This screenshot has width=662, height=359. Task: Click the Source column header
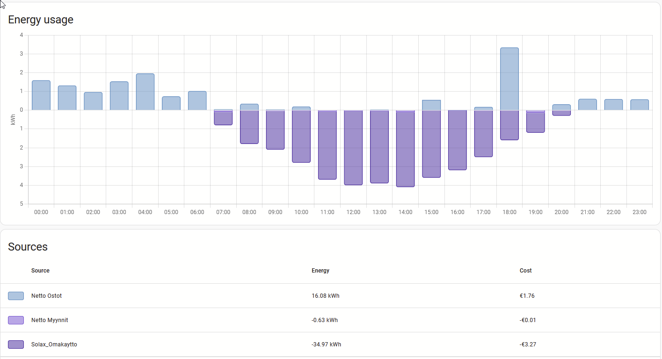coord(40,271)
